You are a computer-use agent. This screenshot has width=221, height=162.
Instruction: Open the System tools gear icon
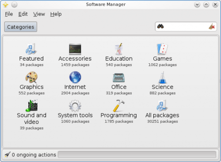point(75,106)
